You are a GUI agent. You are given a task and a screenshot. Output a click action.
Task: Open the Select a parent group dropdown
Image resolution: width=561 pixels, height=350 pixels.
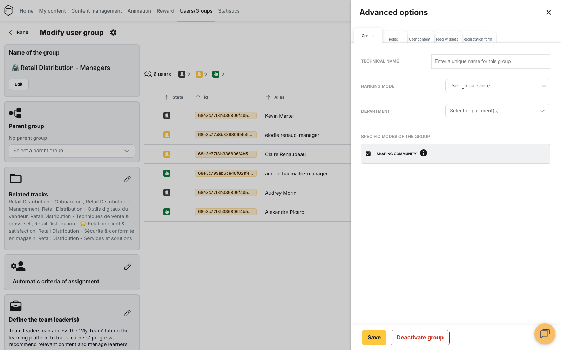point(72,151)
